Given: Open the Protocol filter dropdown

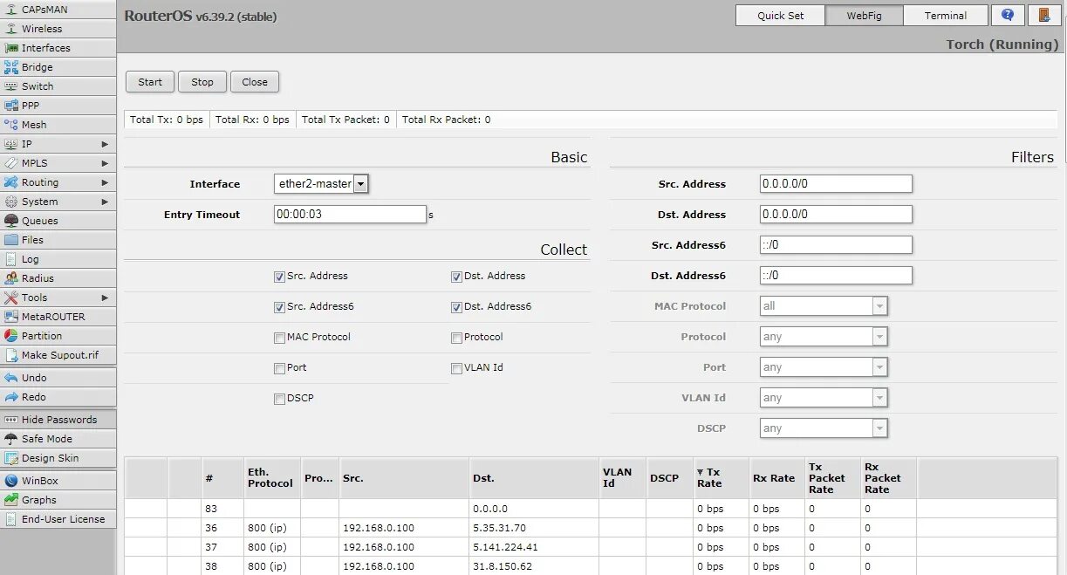Looking at the screenshot, I should pyautogui.click(x=824, y=337).
